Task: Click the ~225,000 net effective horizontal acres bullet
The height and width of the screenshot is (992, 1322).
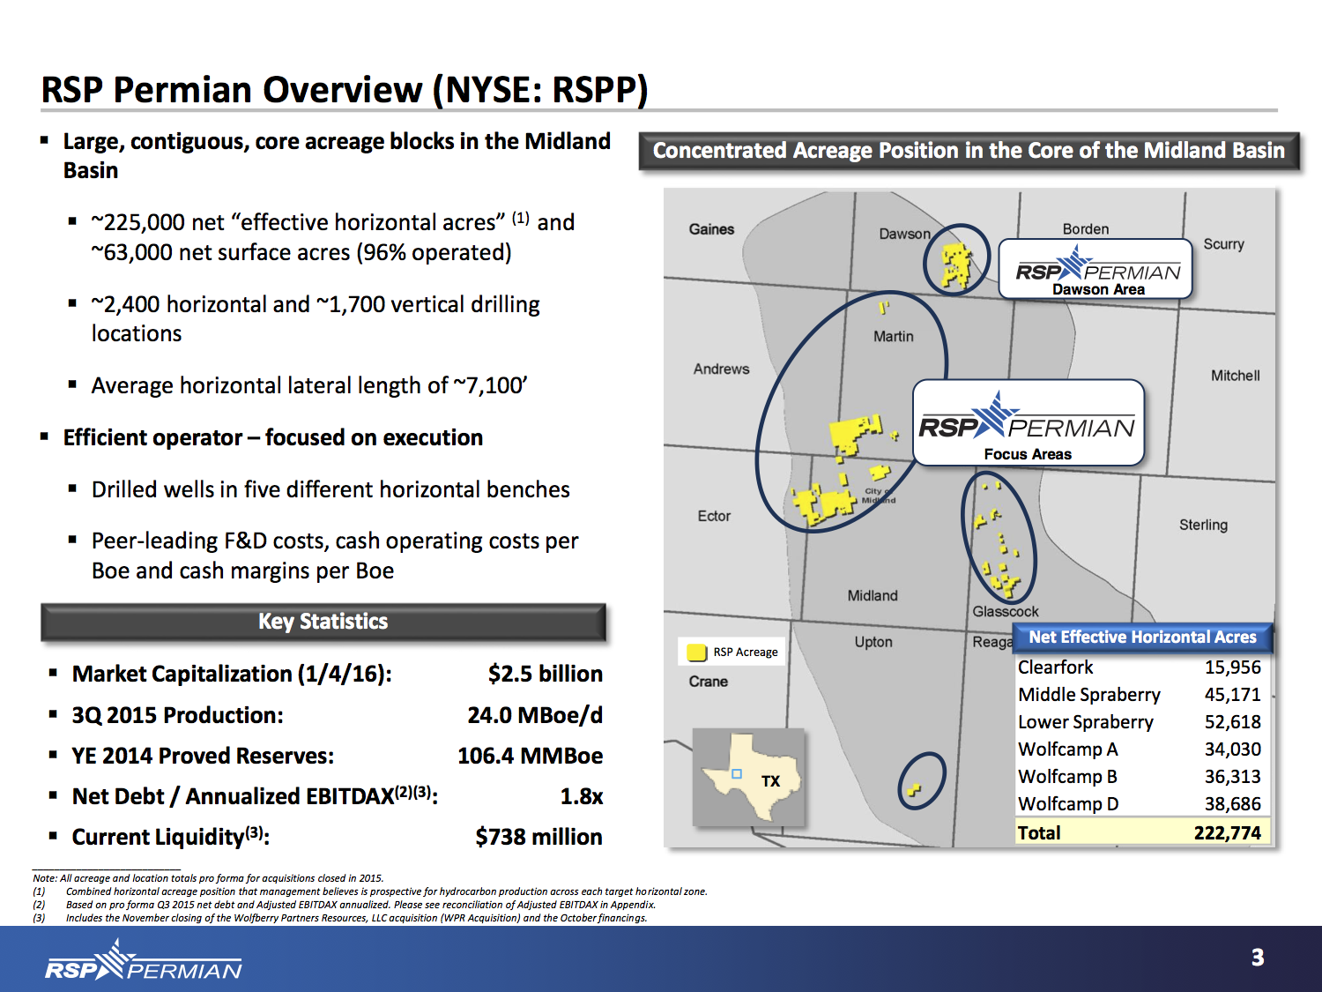Action: click(x=333, y=237)
